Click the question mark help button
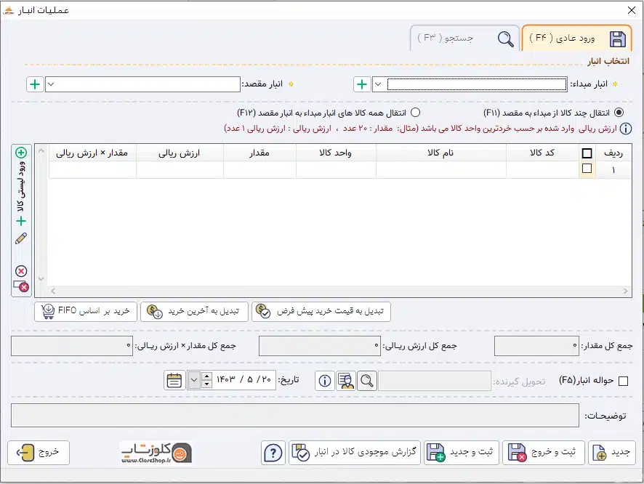This screenshot has height=484, width=644. [x=273, y=453]
